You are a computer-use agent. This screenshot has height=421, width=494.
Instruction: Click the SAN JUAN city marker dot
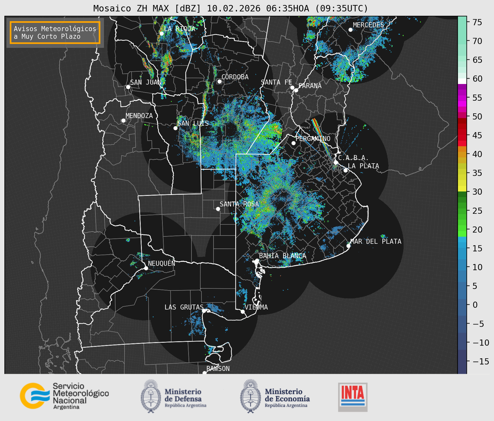[128, 87]
